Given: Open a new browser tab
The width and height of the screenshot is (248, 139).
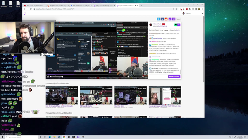Looking at the screenshot, I should (x=141, y=6).
